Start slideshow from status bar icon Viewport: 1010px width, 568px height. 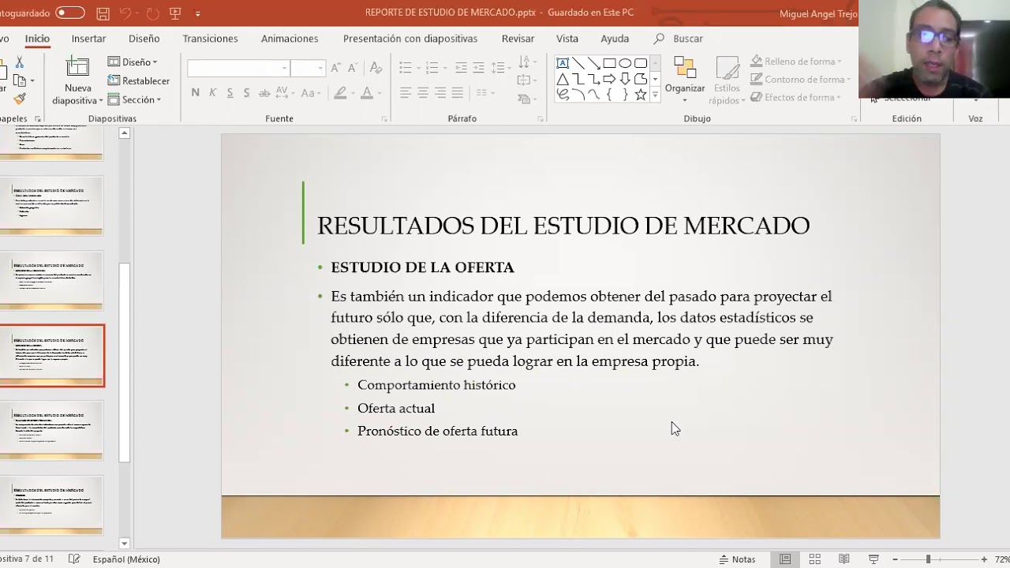click(873, 559)
